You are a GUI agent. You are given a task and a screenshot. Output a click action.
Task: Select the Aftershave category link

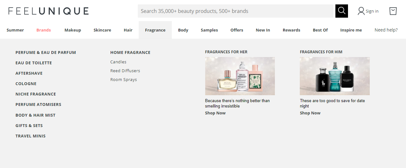coord(29,73)
